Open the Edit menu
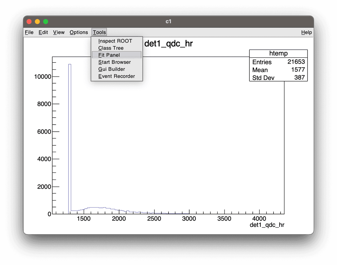Viewport: 337px width, 265px height. tap(43, 32)
